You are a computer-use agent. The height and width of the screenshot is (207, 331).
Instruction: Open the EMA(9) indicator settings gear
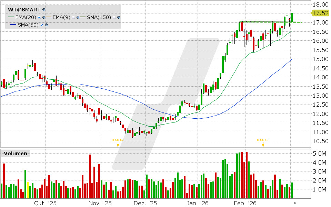[78, 17]
